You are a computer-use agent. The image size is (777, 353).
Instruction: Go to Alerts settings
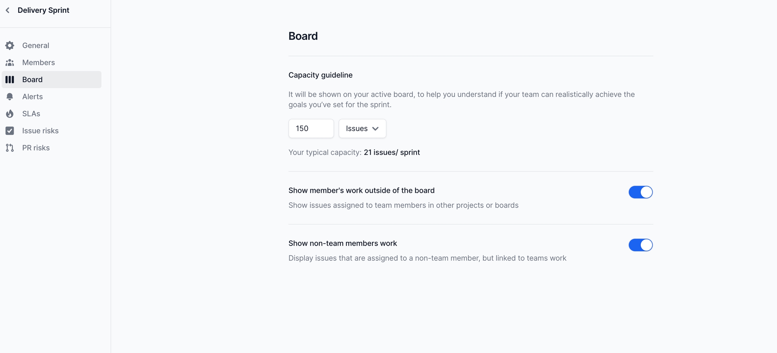(x=32, y=97)
